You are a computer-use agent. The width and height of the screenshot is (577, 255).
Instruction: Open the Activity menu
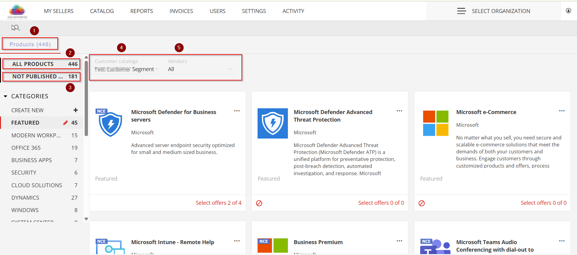(293, 11)
